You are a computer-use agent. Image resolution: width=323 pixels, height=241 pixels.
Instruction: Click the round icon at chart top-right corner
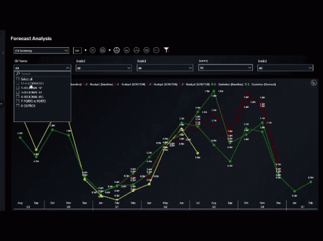pos(314,83)
